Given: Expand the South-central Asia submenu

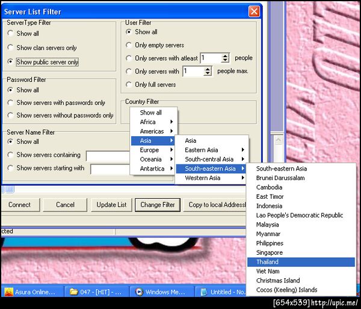Looking at the screenshot, I should point(212,159).
